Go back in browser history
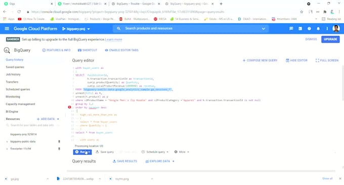This screenshot has width=344, height=185. tap(5, 12)
